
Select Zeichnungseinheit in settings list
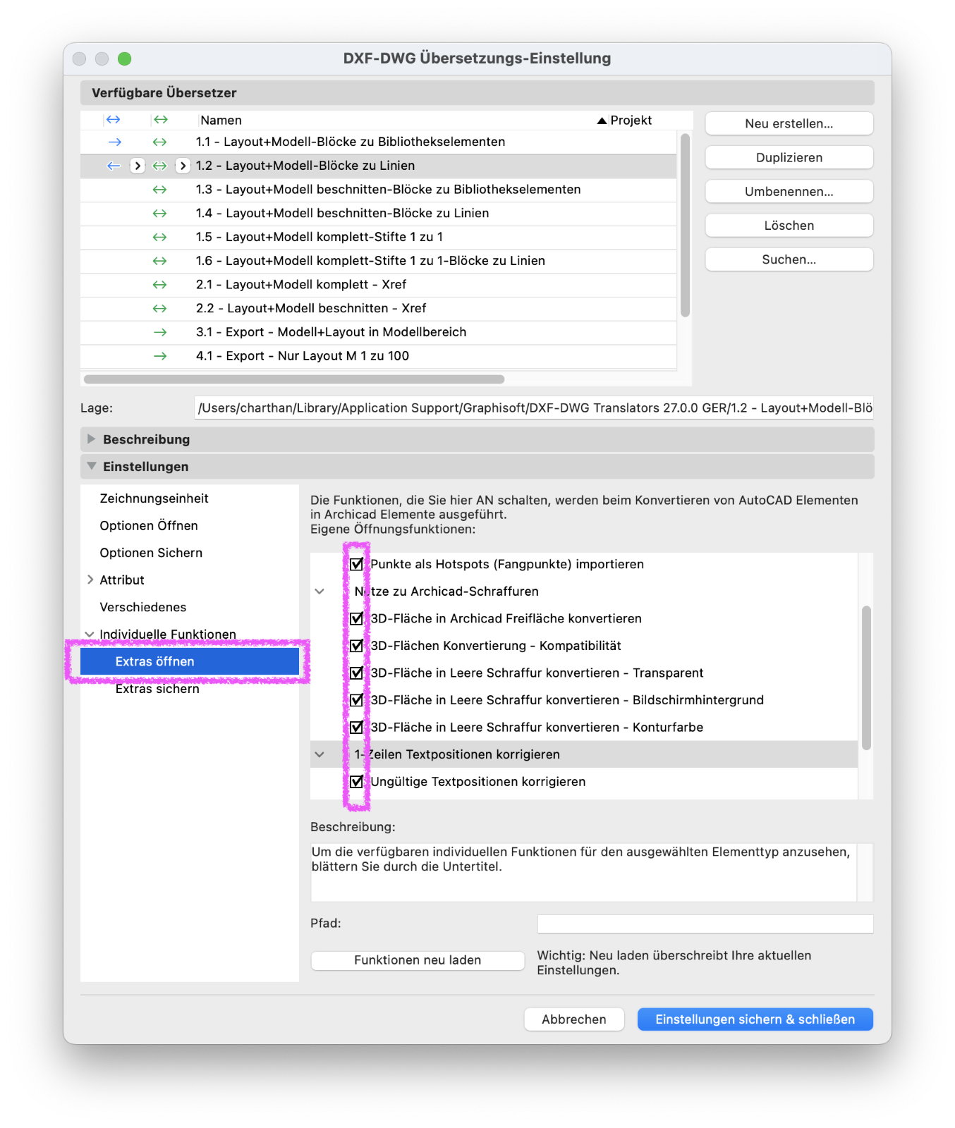coord(154,498)
